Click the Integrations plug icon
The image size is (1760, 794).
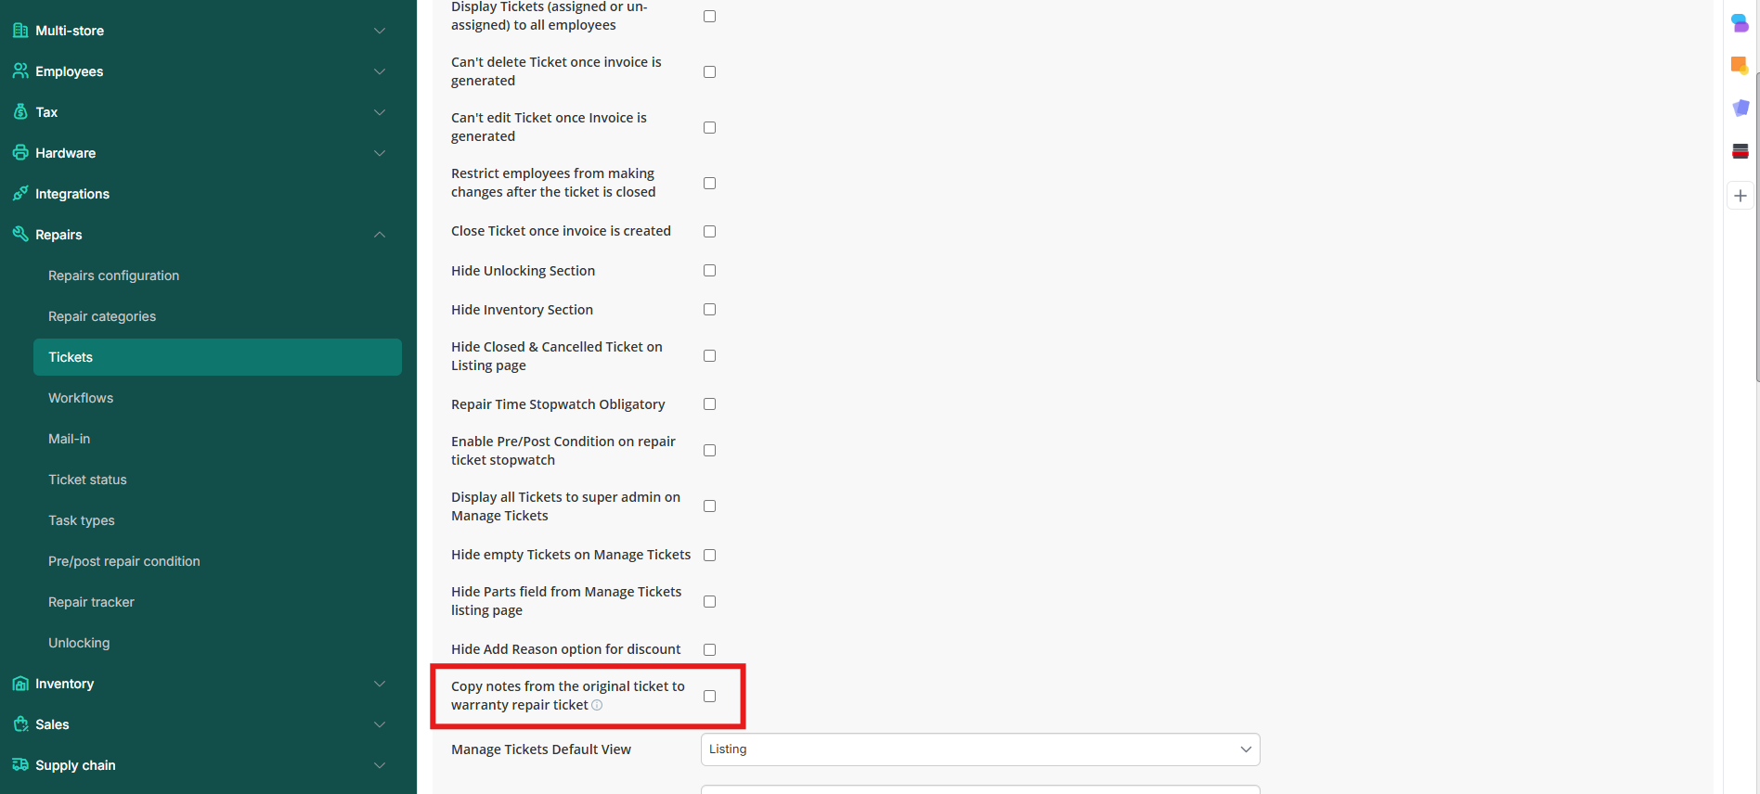(x=20, y=194)
